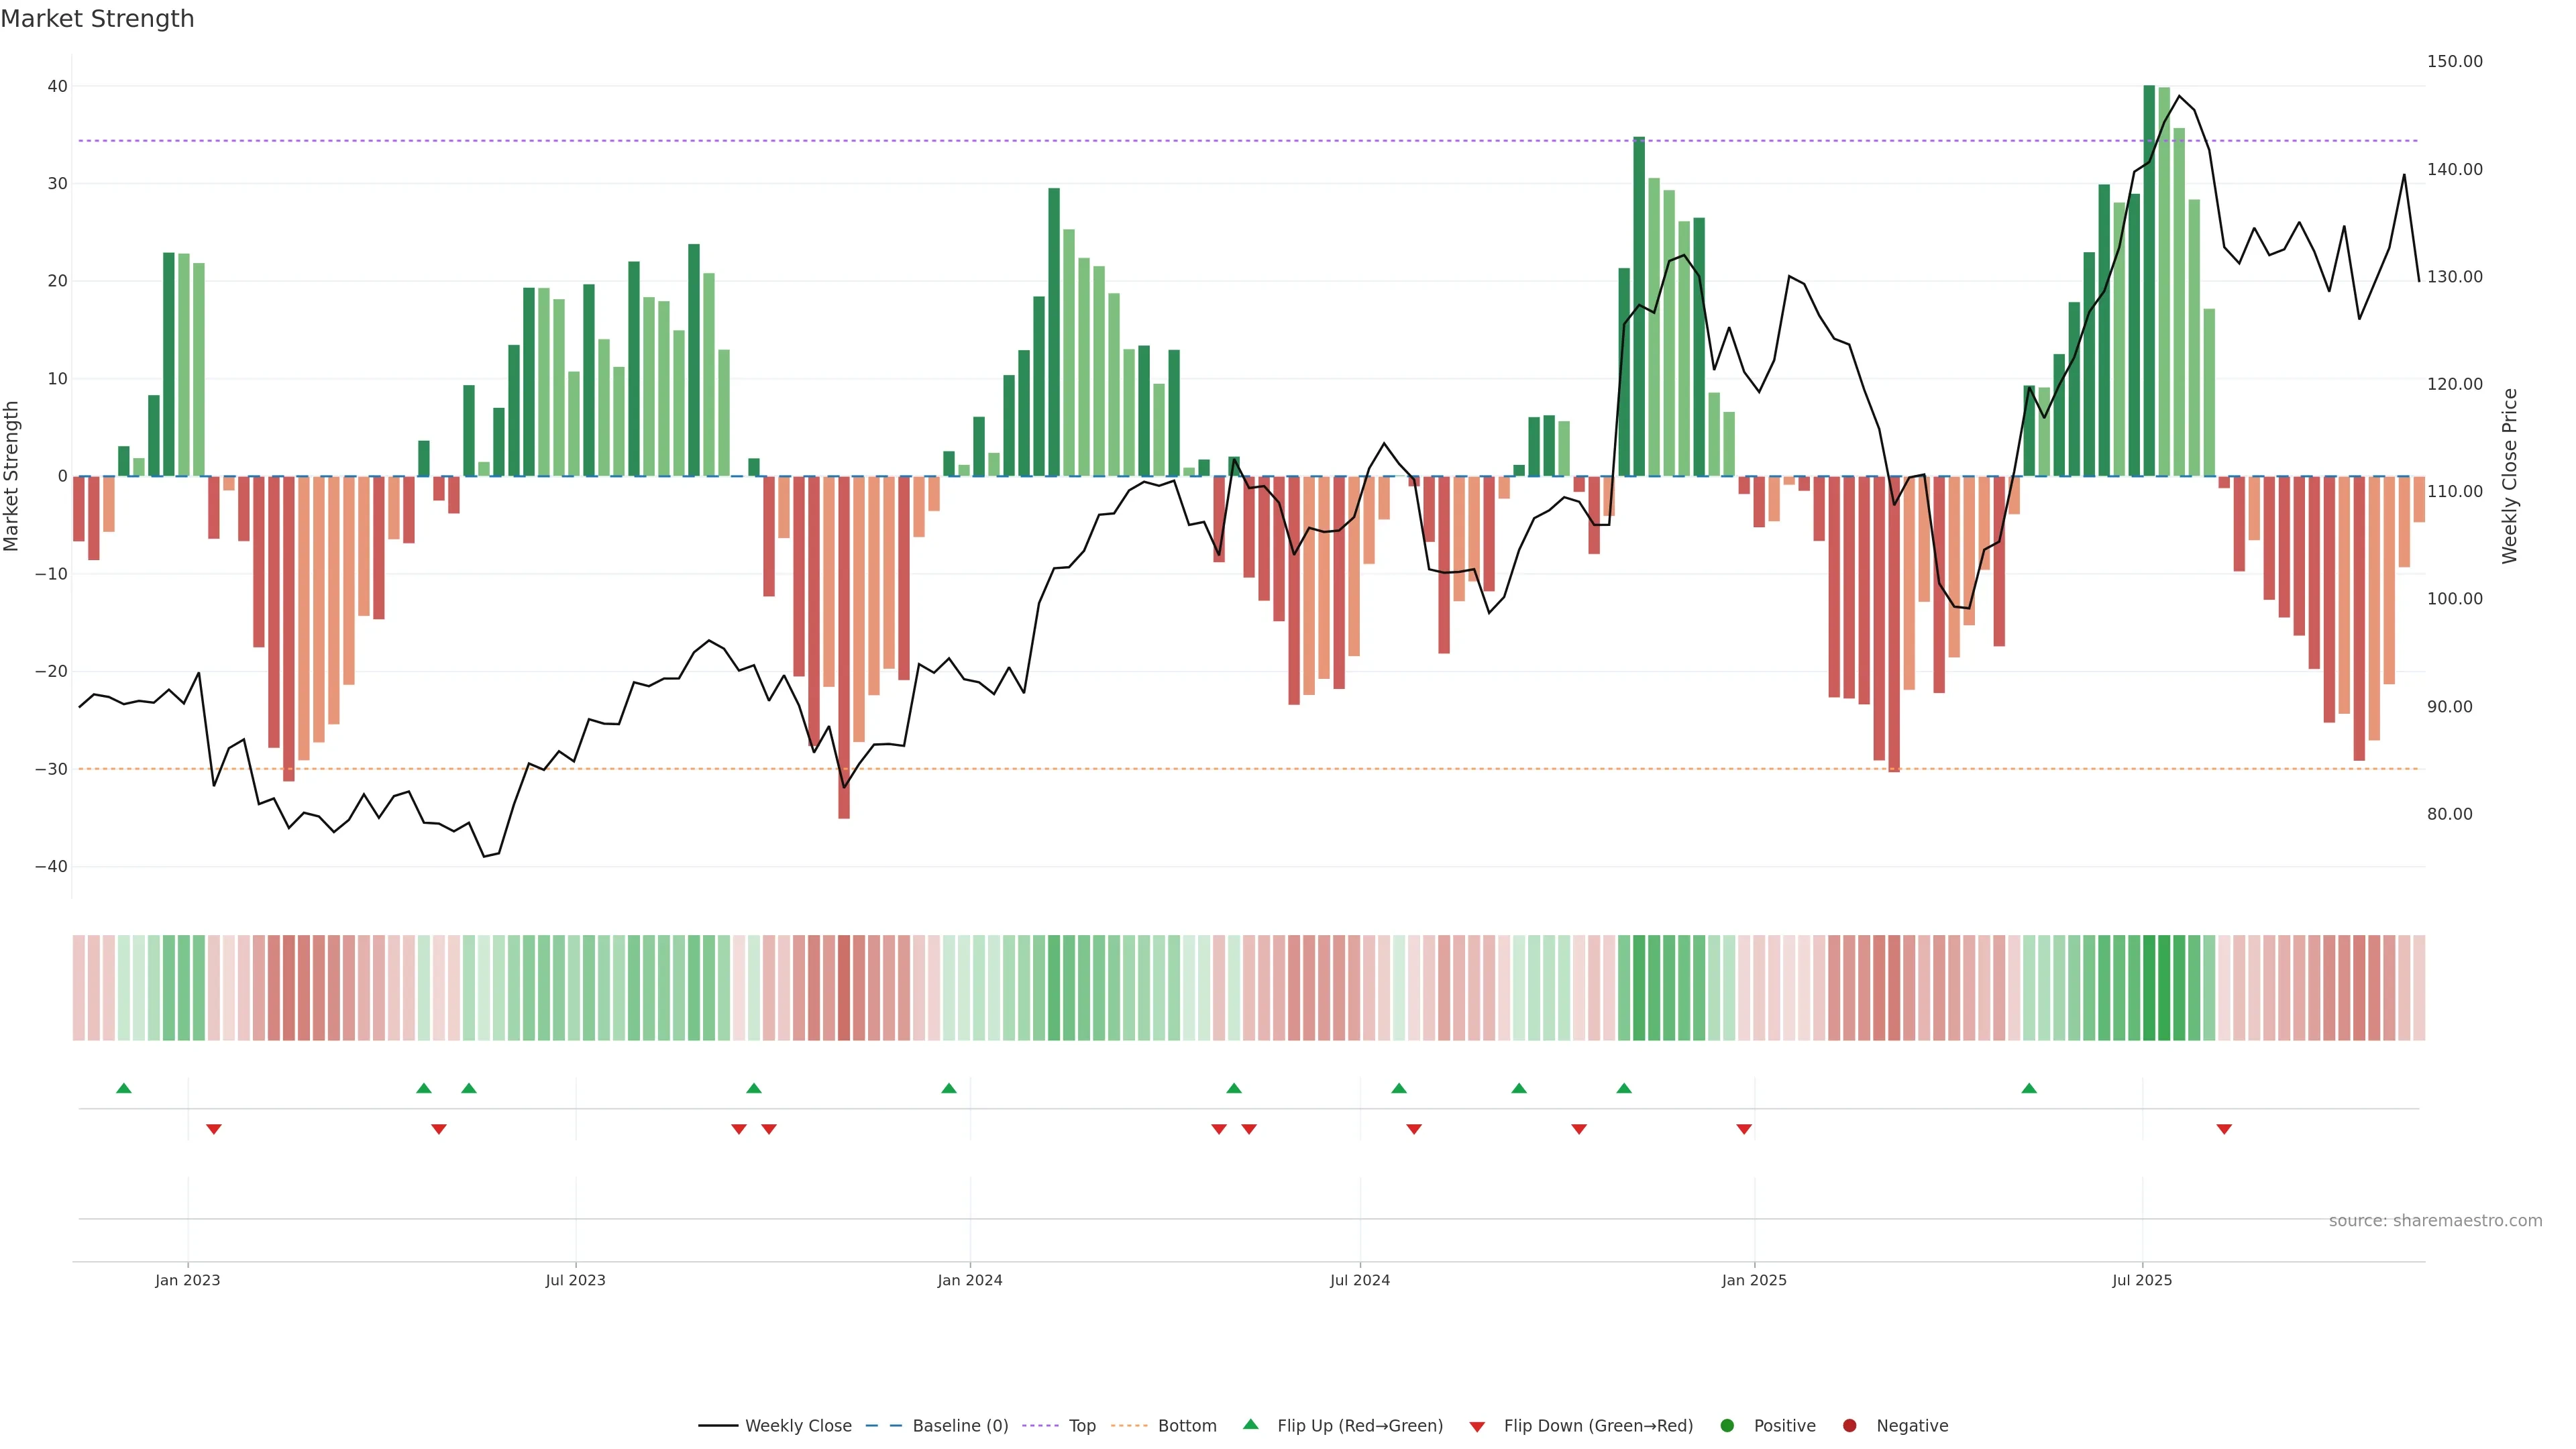Click the Flip Down red triangle legend icon
Viewport: 2576px width, 1449px height.
[x=1477, y=1427]
